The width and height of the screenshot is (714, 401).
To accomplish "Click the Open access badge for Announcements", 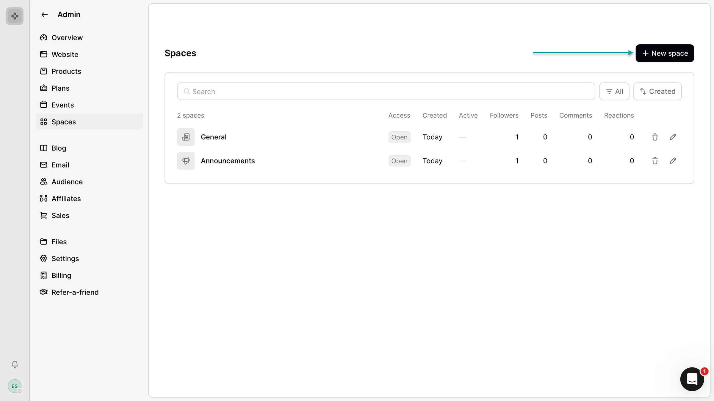I will click(399, 161).
